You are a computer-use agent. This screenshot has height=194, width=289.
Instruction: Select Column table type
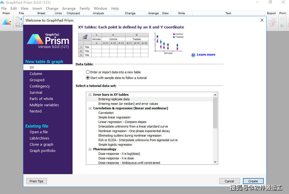(x=36, y=74)
